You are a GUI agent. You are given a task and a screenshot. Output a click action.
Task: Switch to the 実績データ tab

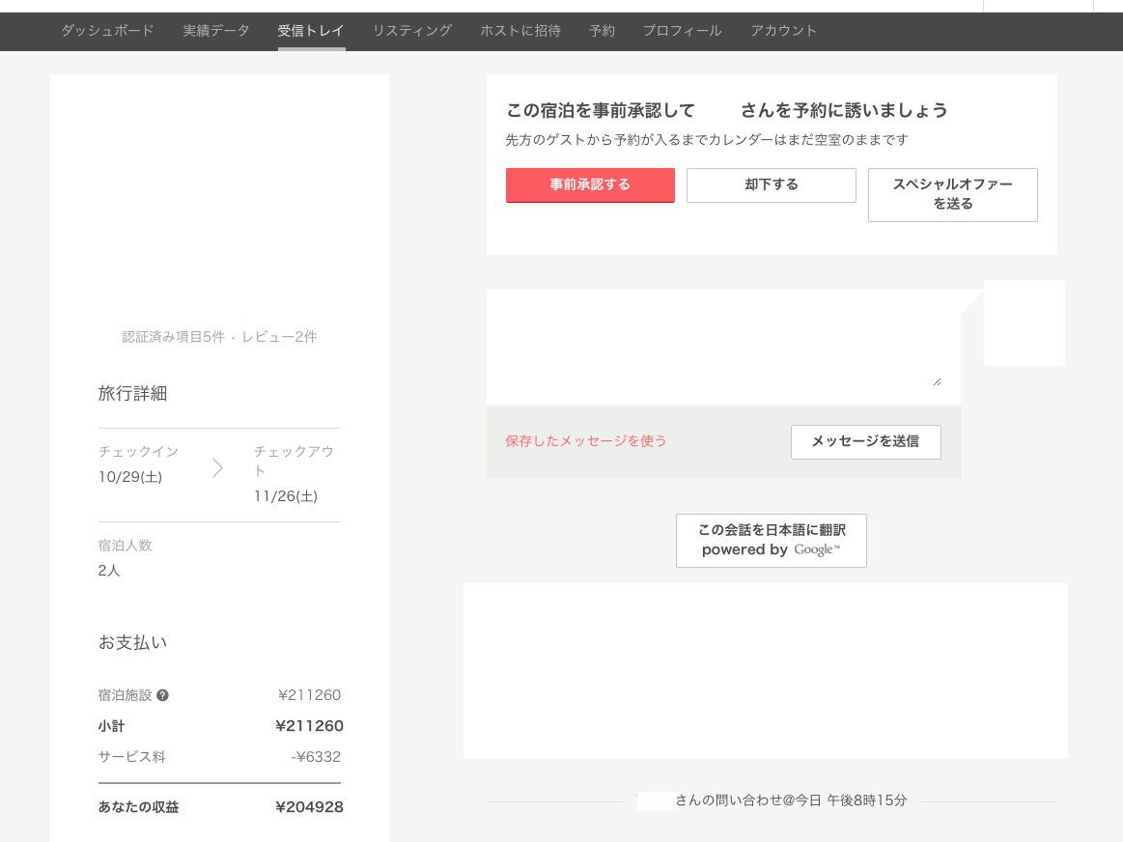(x=216, y=31)
